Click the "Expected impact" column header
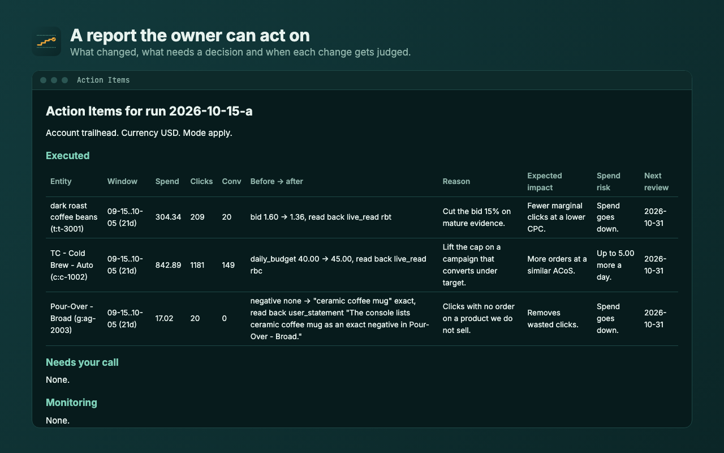This screenshot has height=453, width=724. point(545,181)
